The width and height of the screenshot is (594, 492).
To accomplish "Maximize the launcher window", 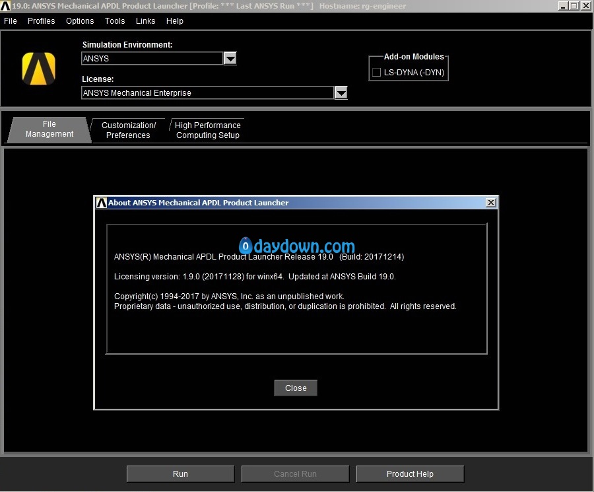I will 574,6.
